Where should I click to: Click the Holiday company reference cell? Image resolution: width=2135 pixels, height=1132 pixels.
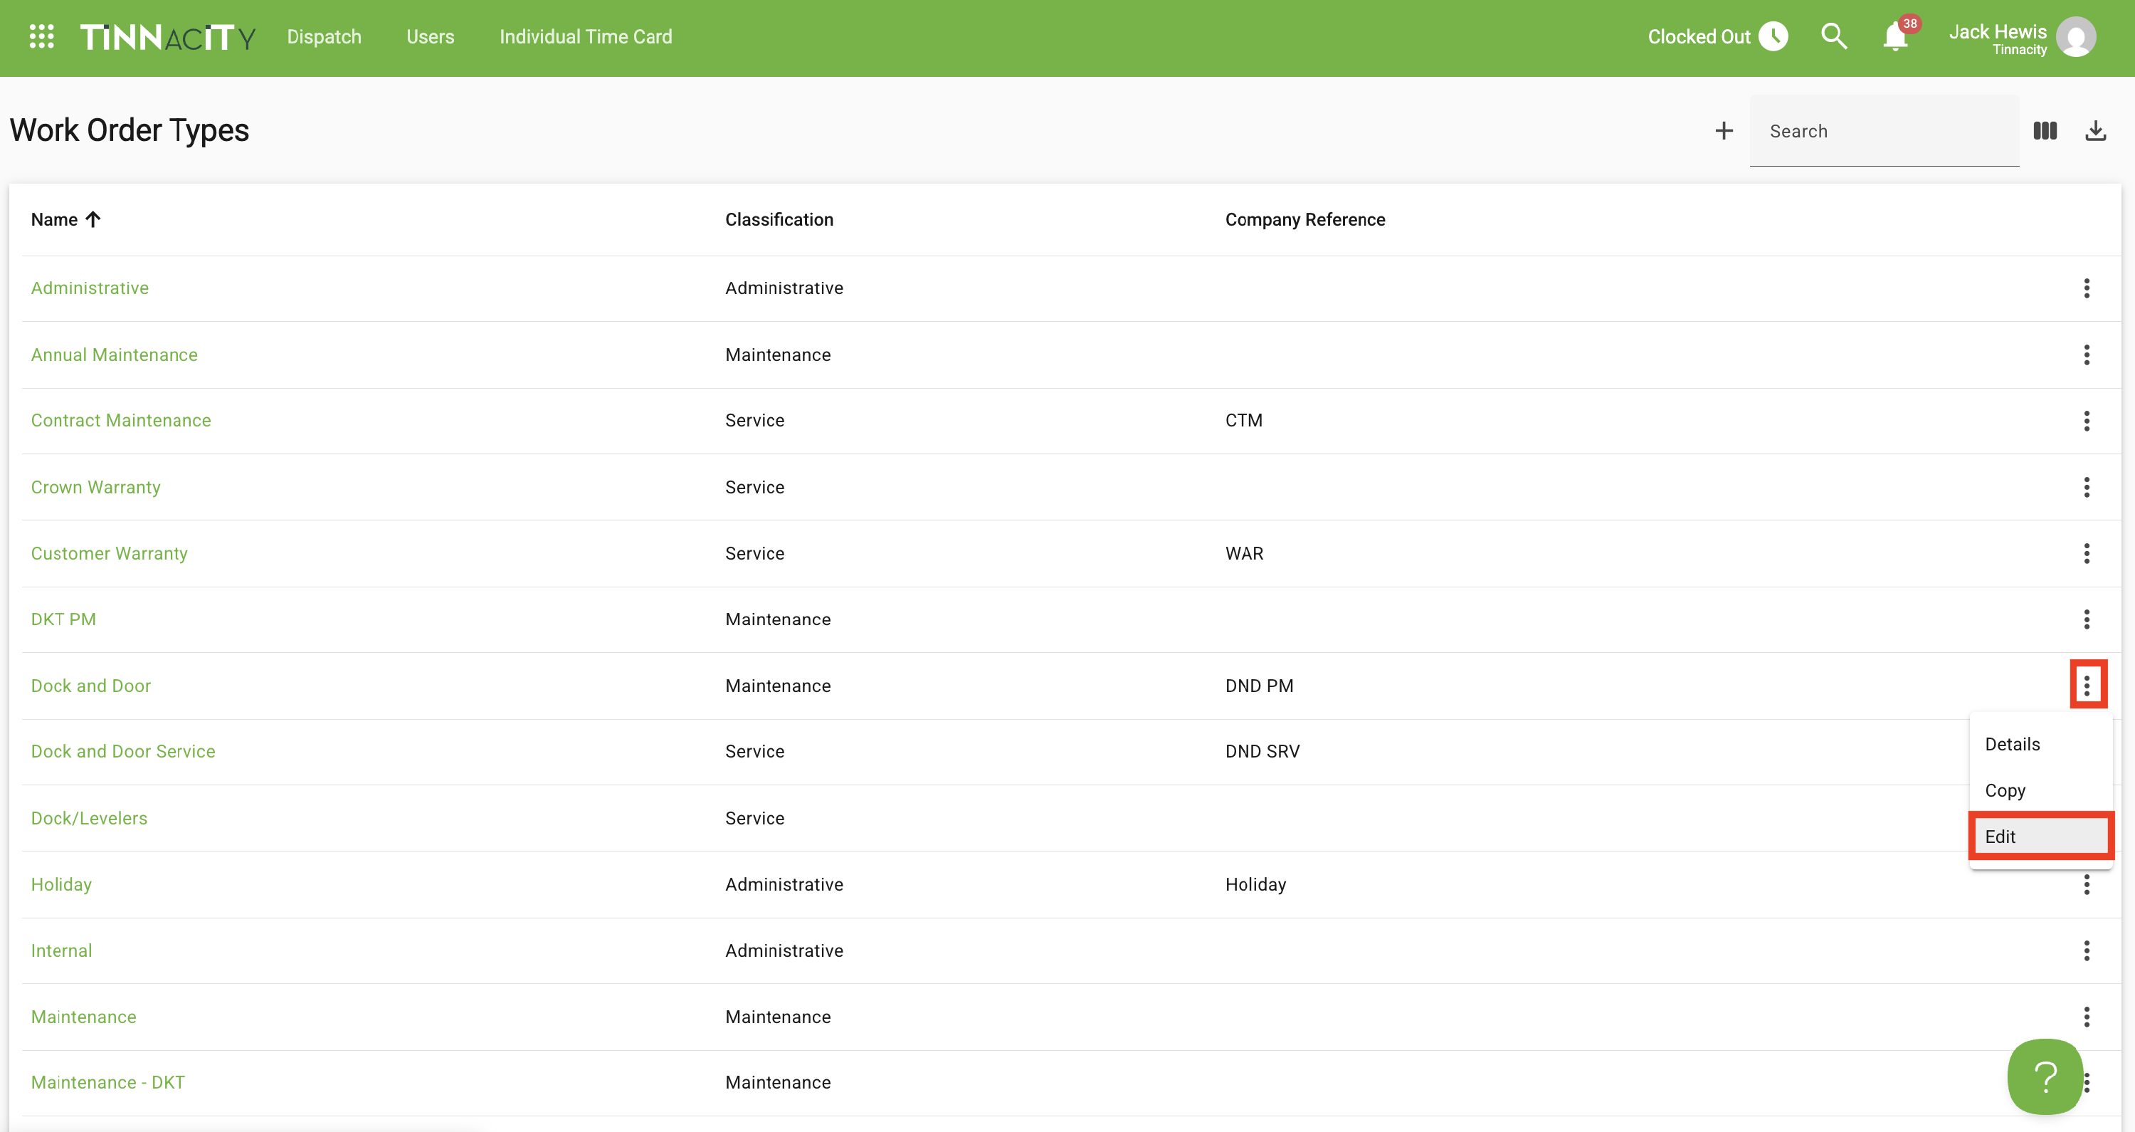1255,884
